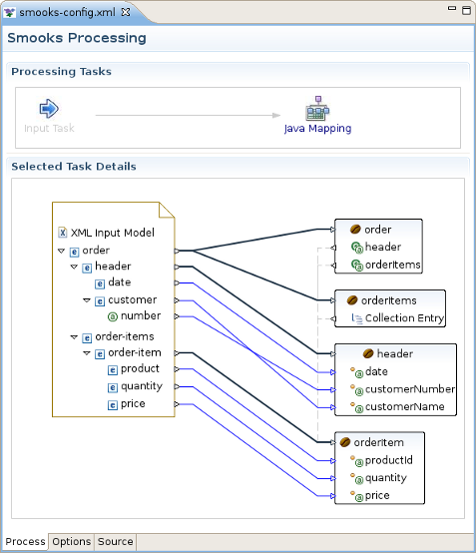
Task: Click the Selected Task Details section header
Action: (x=74, y=166)
